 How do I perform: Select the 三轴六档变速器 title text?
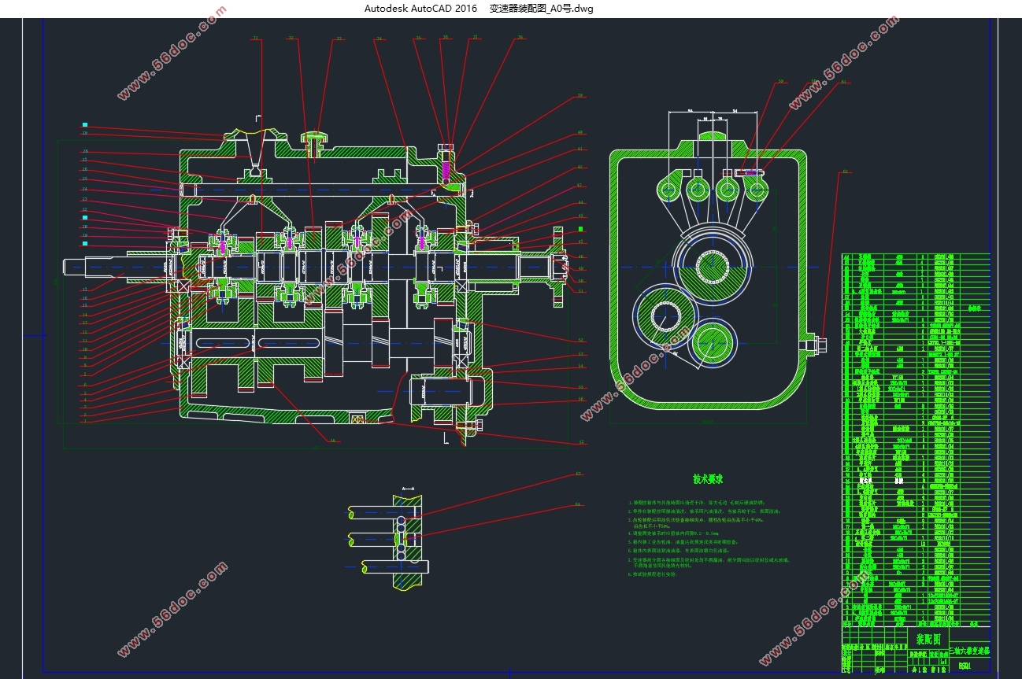coord(969,652)
